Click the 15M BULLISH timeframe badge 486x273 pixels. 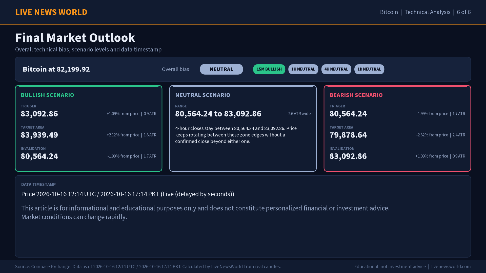click(x=269, y=69)
